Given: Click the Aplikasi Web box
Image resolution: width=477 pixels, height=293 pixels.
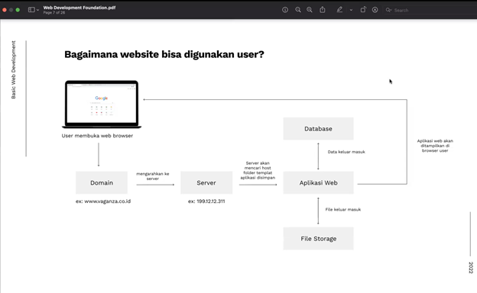Looking at the screenshot, I should tap(319, 183).
